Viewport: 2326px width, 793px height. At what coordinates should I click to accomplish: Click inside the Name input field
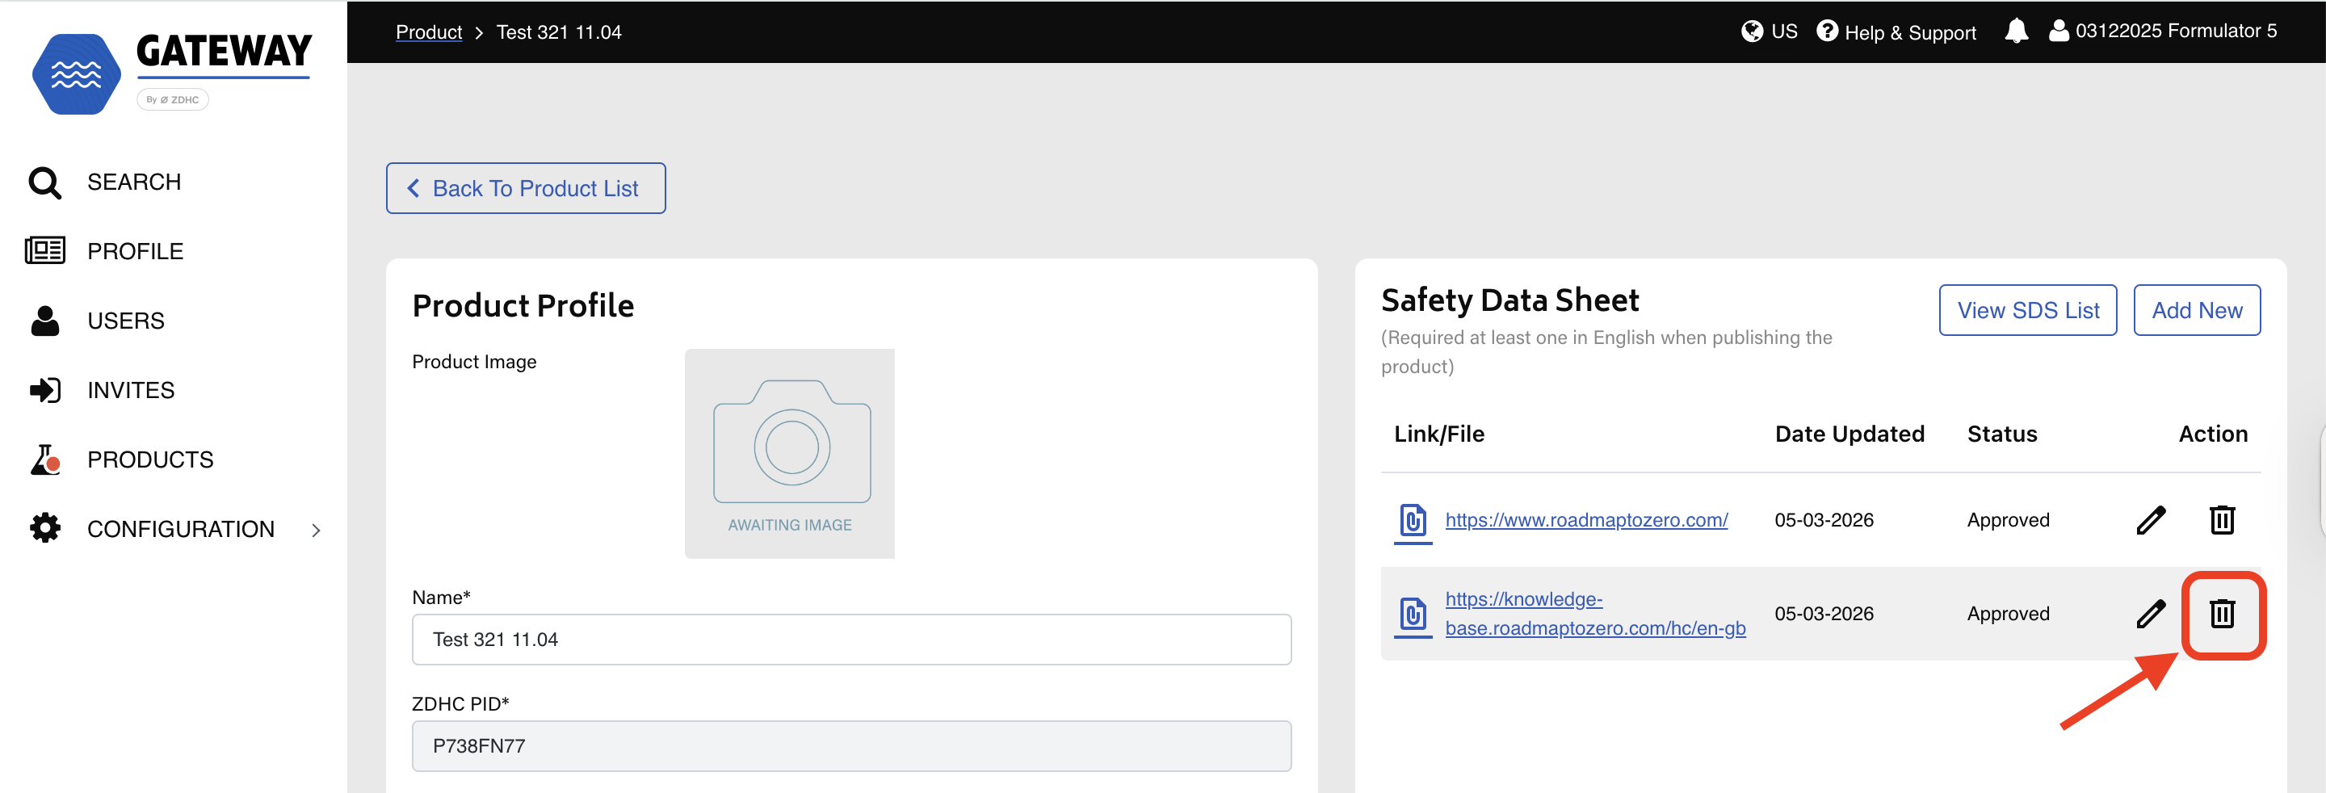(x=850, y=639)
